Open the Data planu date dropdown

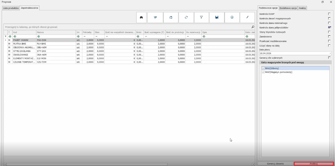pyautogui.click(x=330, y=53)
